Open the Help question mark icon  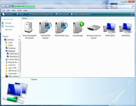click(132, 14)
